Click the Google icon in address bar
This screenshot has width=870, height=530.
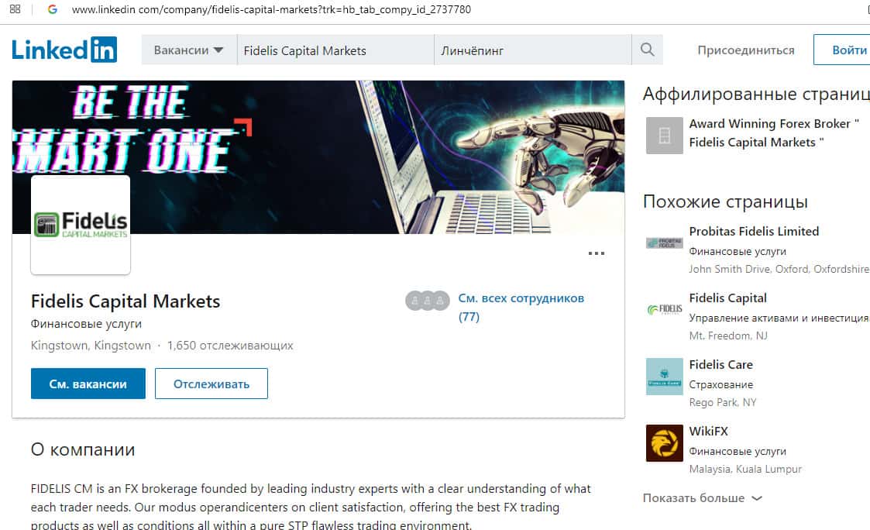pos(52,9)
